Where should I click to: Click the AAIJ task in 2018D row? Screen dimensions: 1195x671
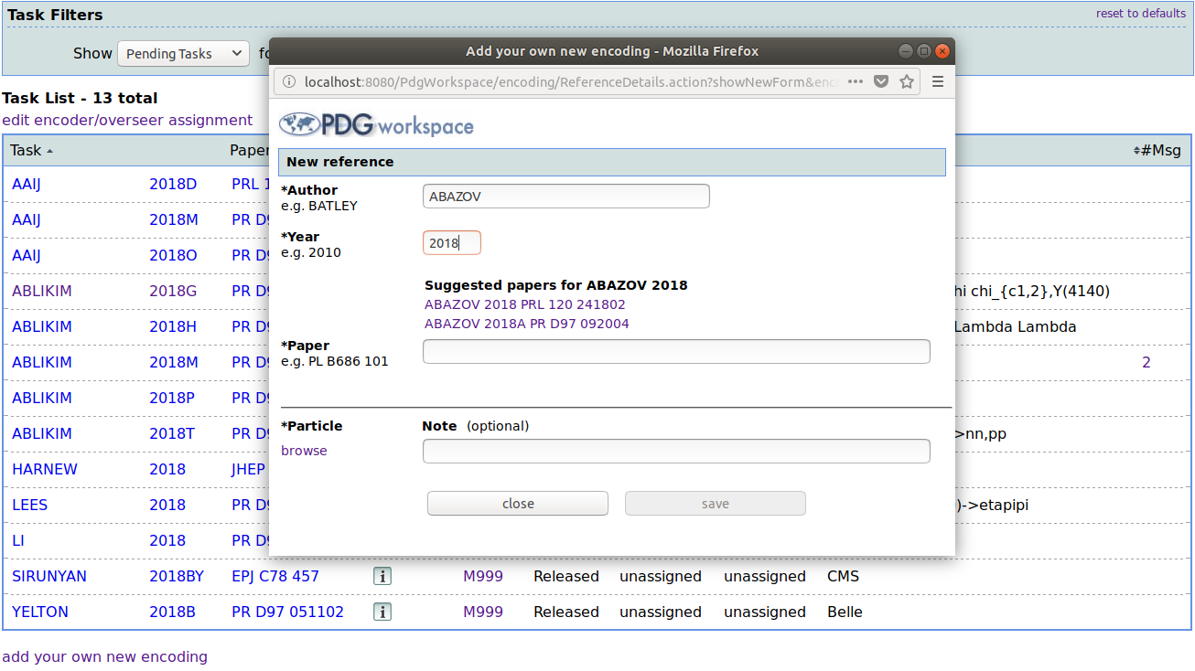point(27,184)
